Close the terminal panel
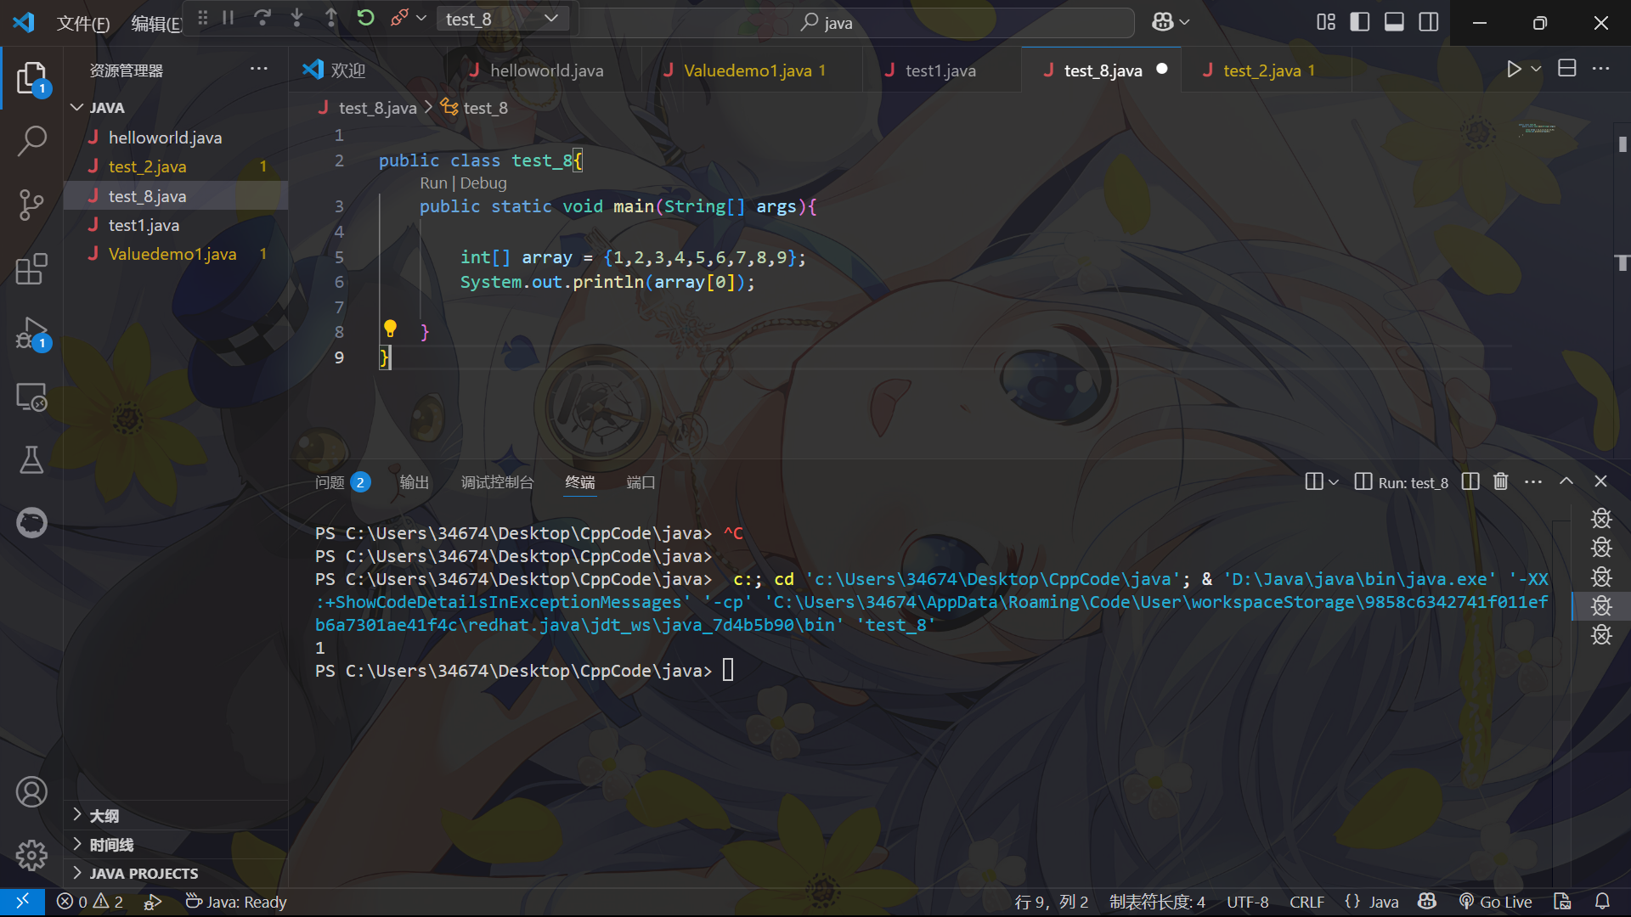The width and height of the screenshot is (1631, 917). pyautogui.click(x=1600, y=481)
